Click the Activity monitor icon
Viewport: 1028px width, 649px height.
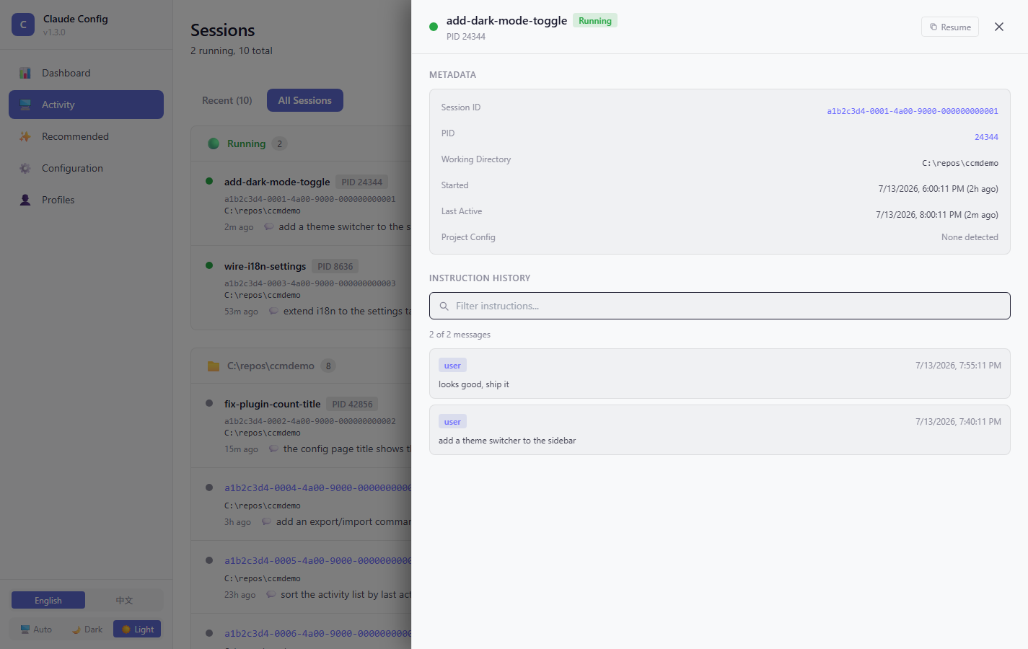25,105
